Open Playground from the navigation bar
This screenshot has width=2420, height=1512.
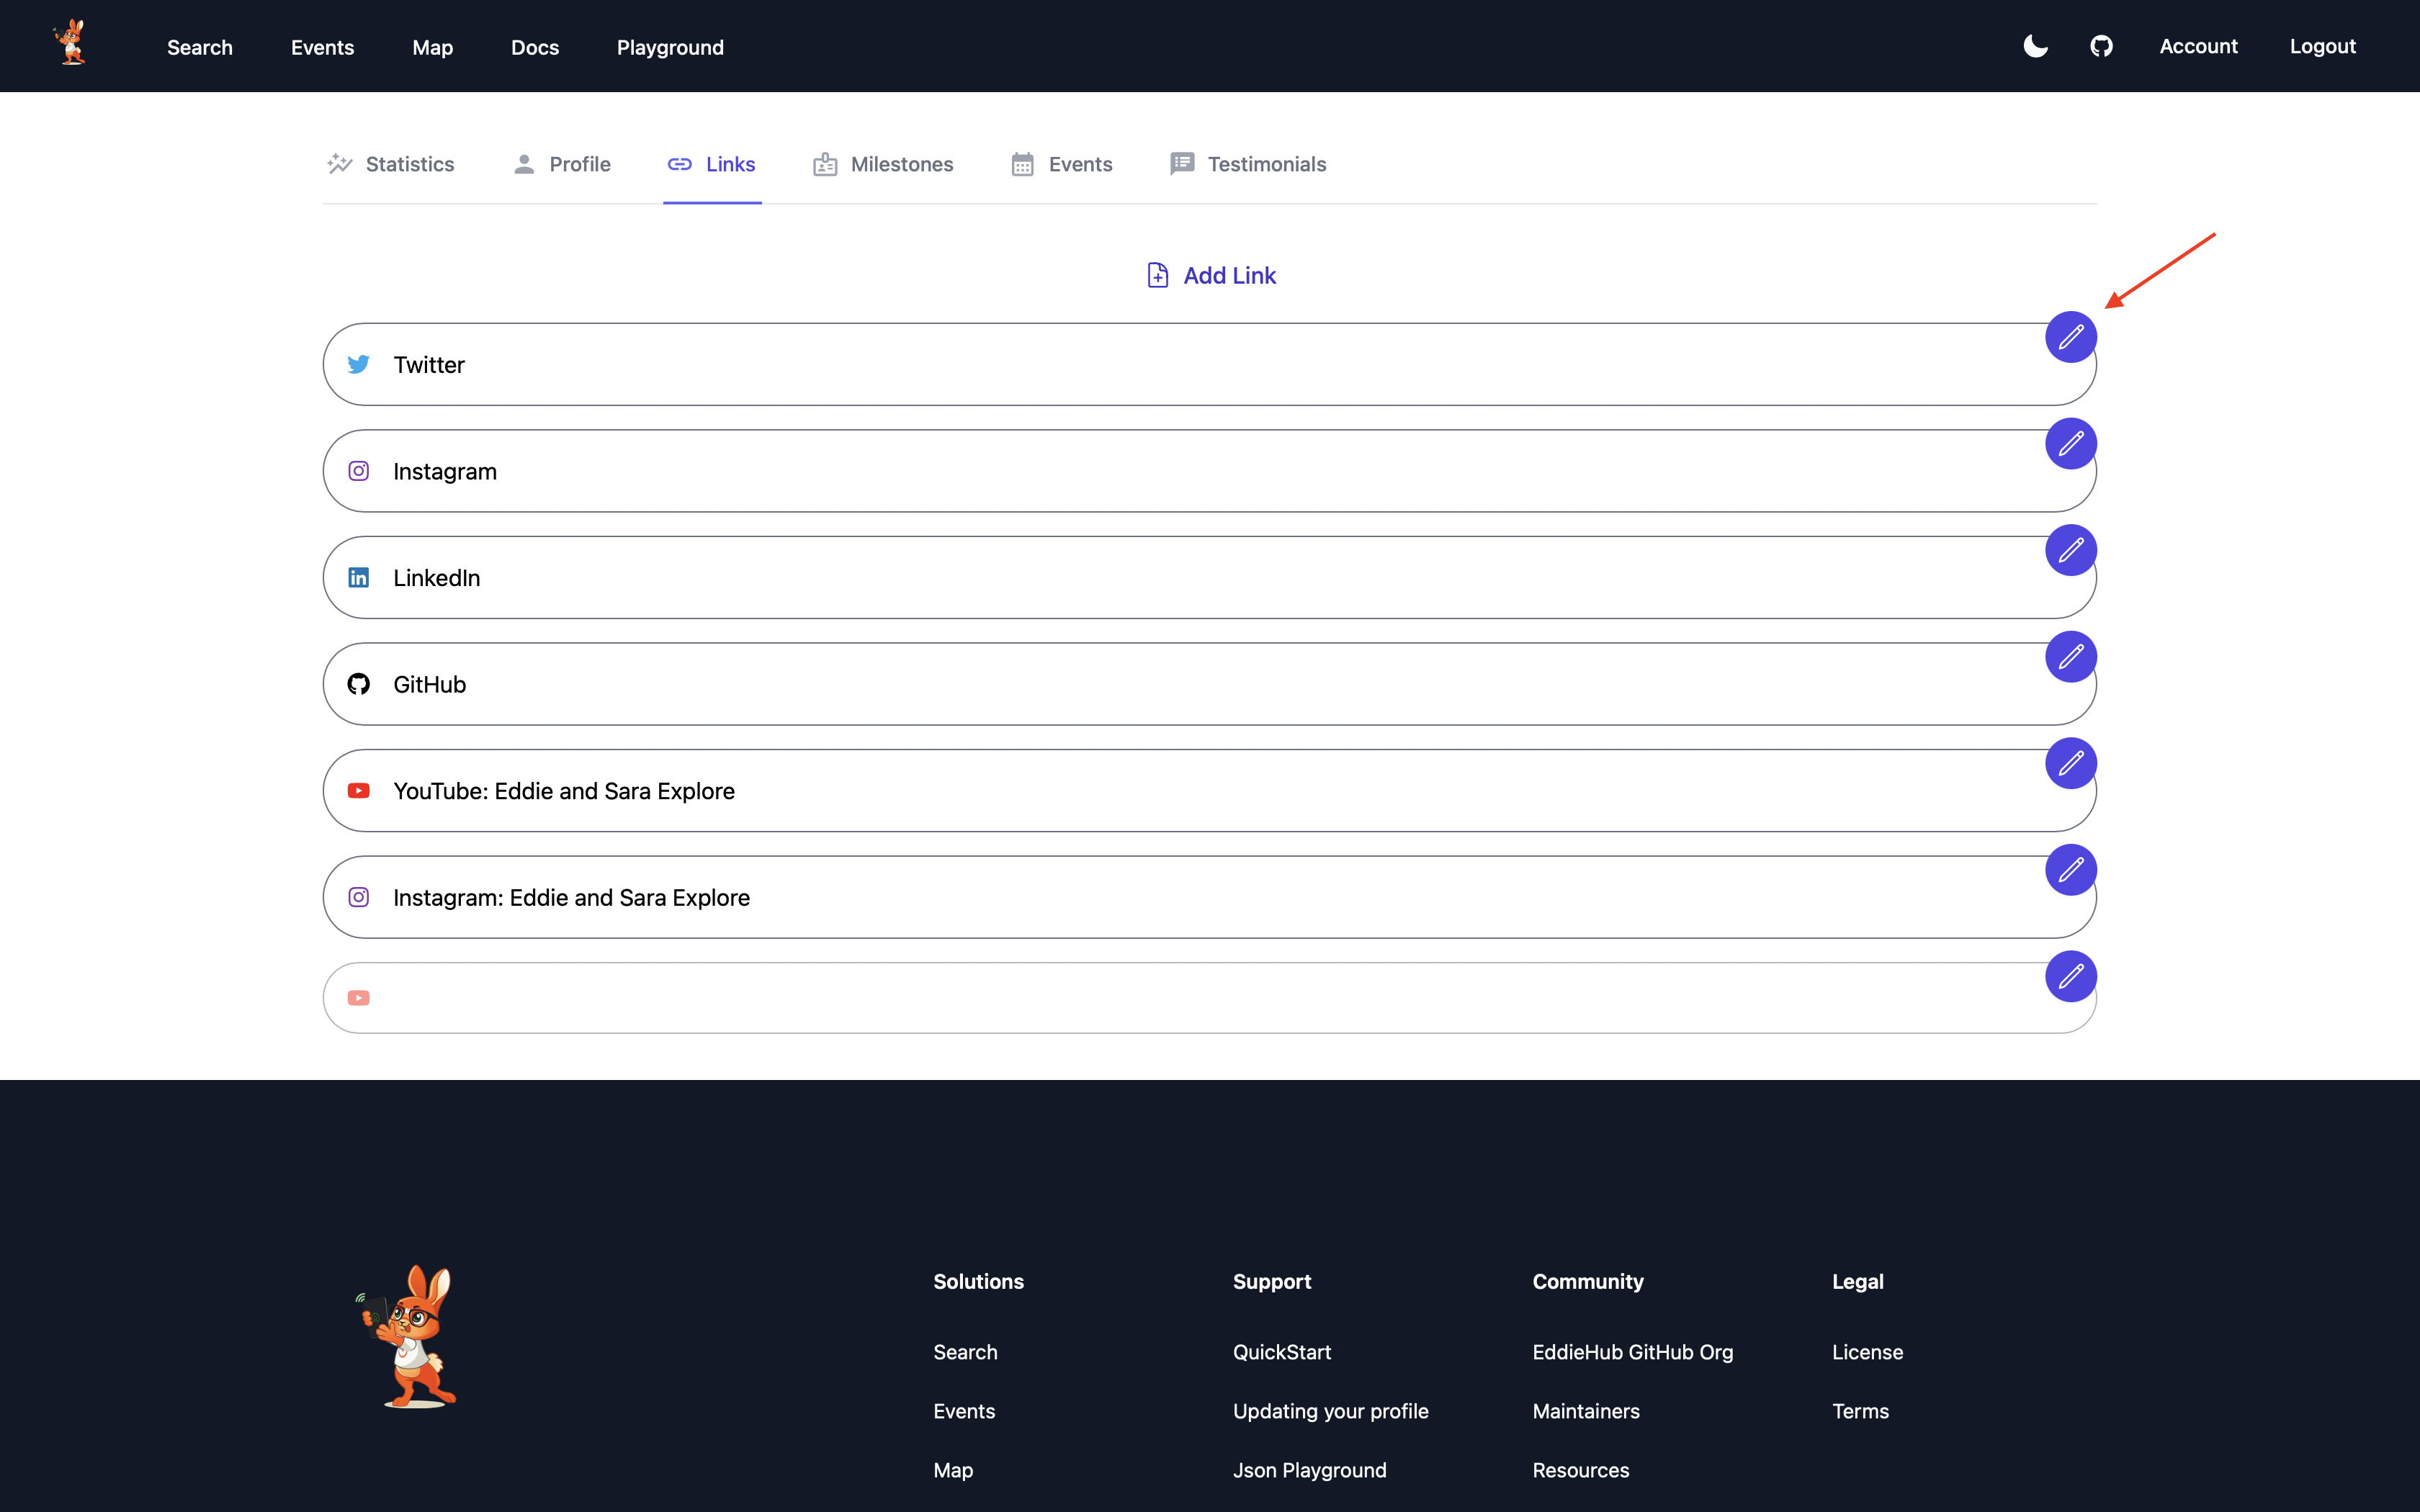[x=670, y=47]
